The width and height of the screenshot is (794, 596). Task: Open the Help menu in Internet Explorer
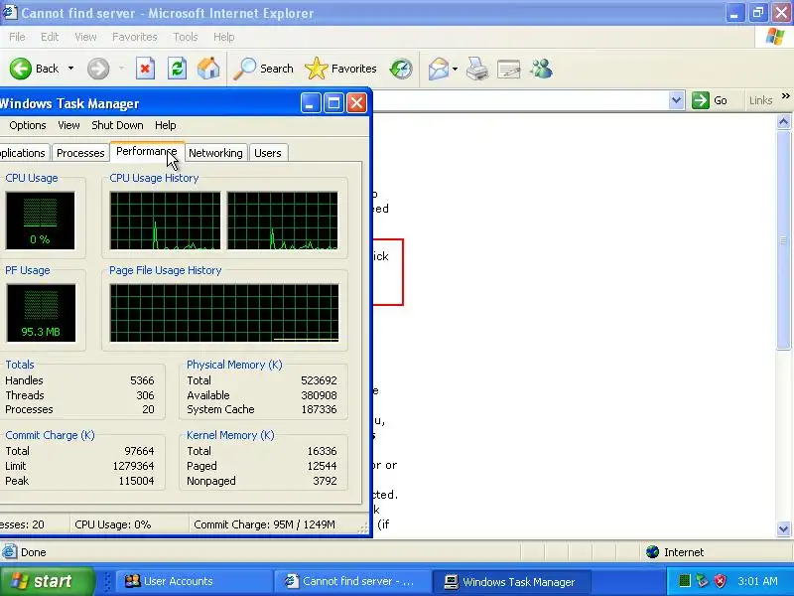(224, 37)
